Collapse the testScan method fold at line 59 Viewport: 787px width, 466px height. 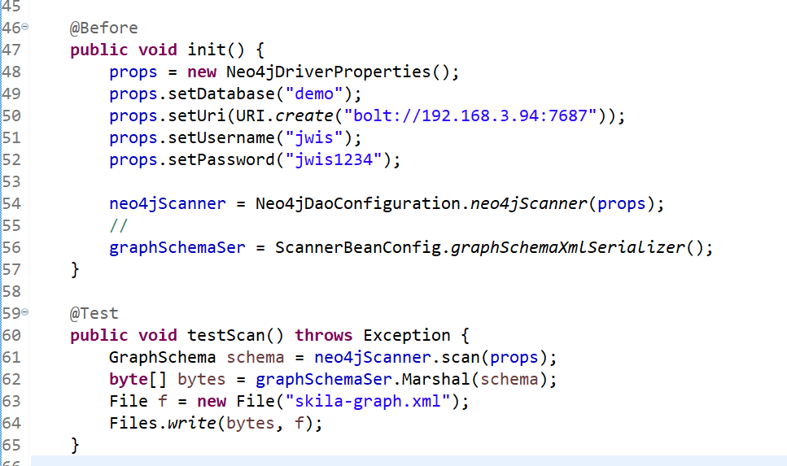click(x=25, y=312)
